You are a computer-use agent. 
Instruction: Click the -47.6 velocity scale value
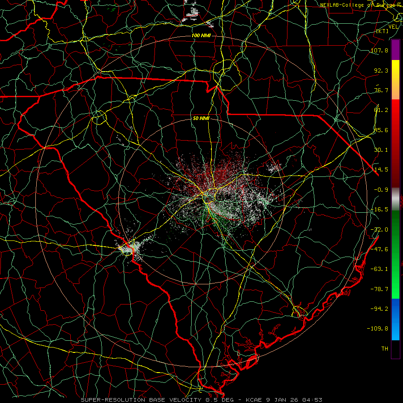pyautogui.click(x=379, y=249)
